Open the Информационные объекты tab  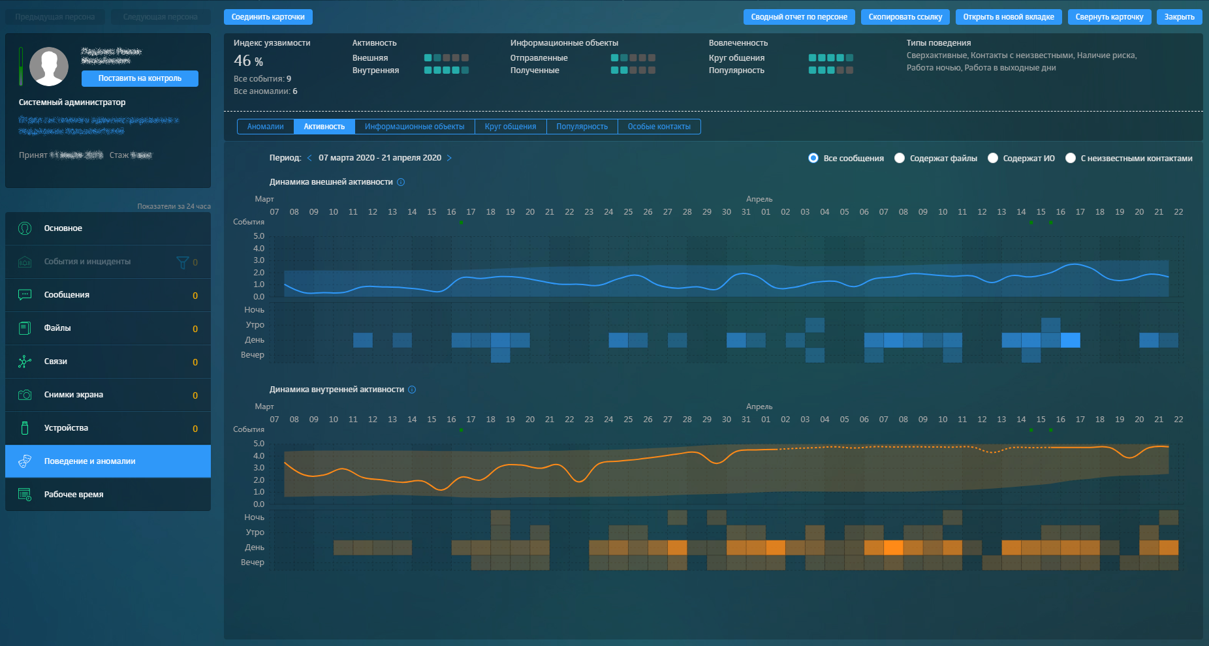(x=415, y=127)
